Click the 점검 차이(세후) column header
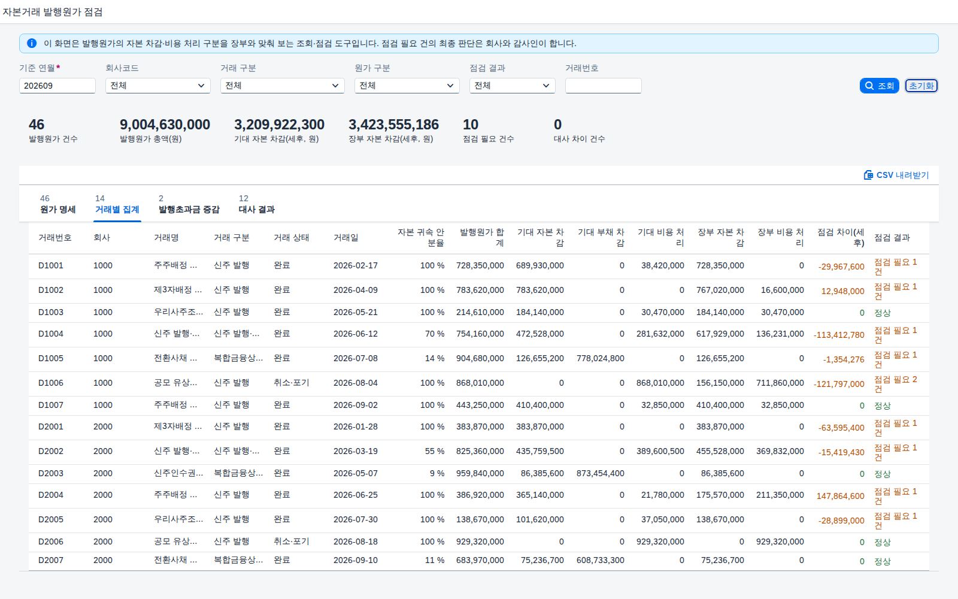The height and width of the screenshot is (599, 958). tap(841, 237)
